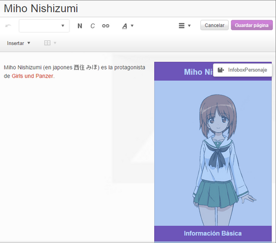Open the table tools dropdown
The width and height of the screenshot is (276, 243).
pyautogui.click(x=50, y=43)
